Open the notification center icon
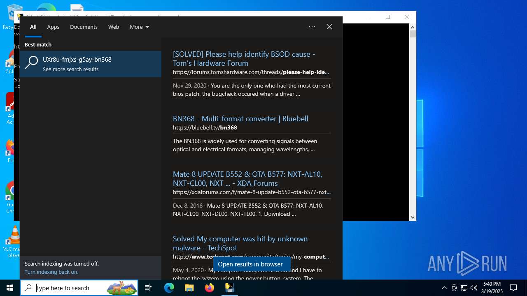Image resolution: width=527 pixels, height=296 pixels. point(513,288)
